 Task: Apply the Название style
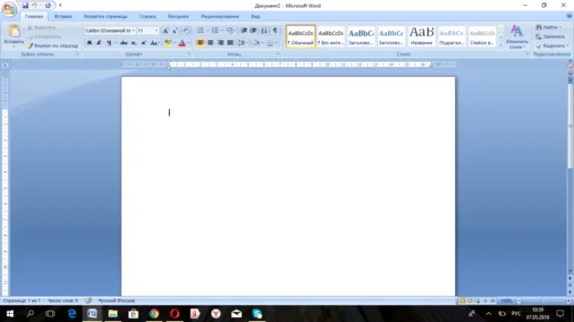pyautogui.click(x=422, y=37)
